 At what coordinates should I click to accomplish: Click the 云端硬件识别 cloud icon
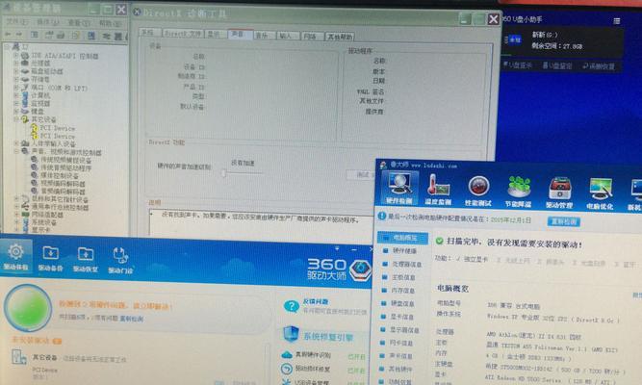(x=287, y=355)
